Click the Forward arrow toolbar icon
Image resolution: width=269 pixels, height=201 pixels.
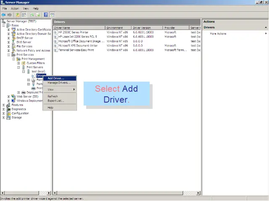tap(10, 15)
